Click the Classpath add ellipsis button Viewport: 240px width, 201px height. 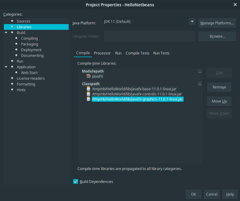(x=200, y=84)
